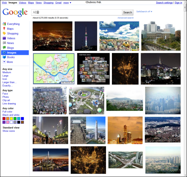Open News via the newspaper icon

4,43
